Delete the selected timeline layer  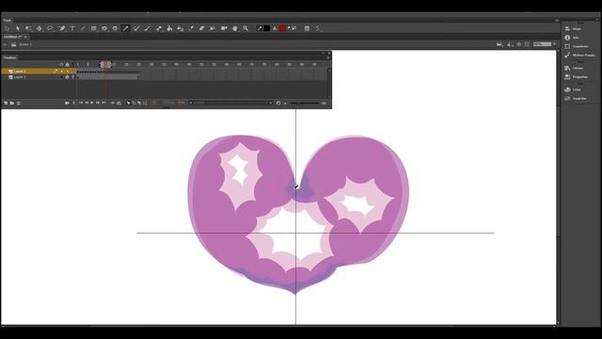pos(19,103)
